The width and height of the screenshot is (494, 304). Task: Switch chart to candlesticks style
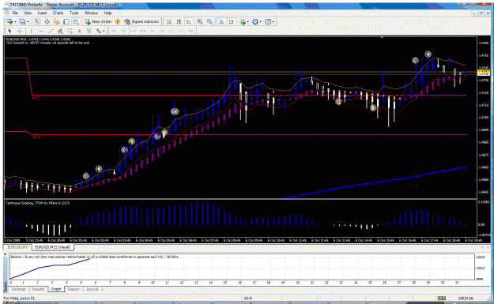(179, 21)
